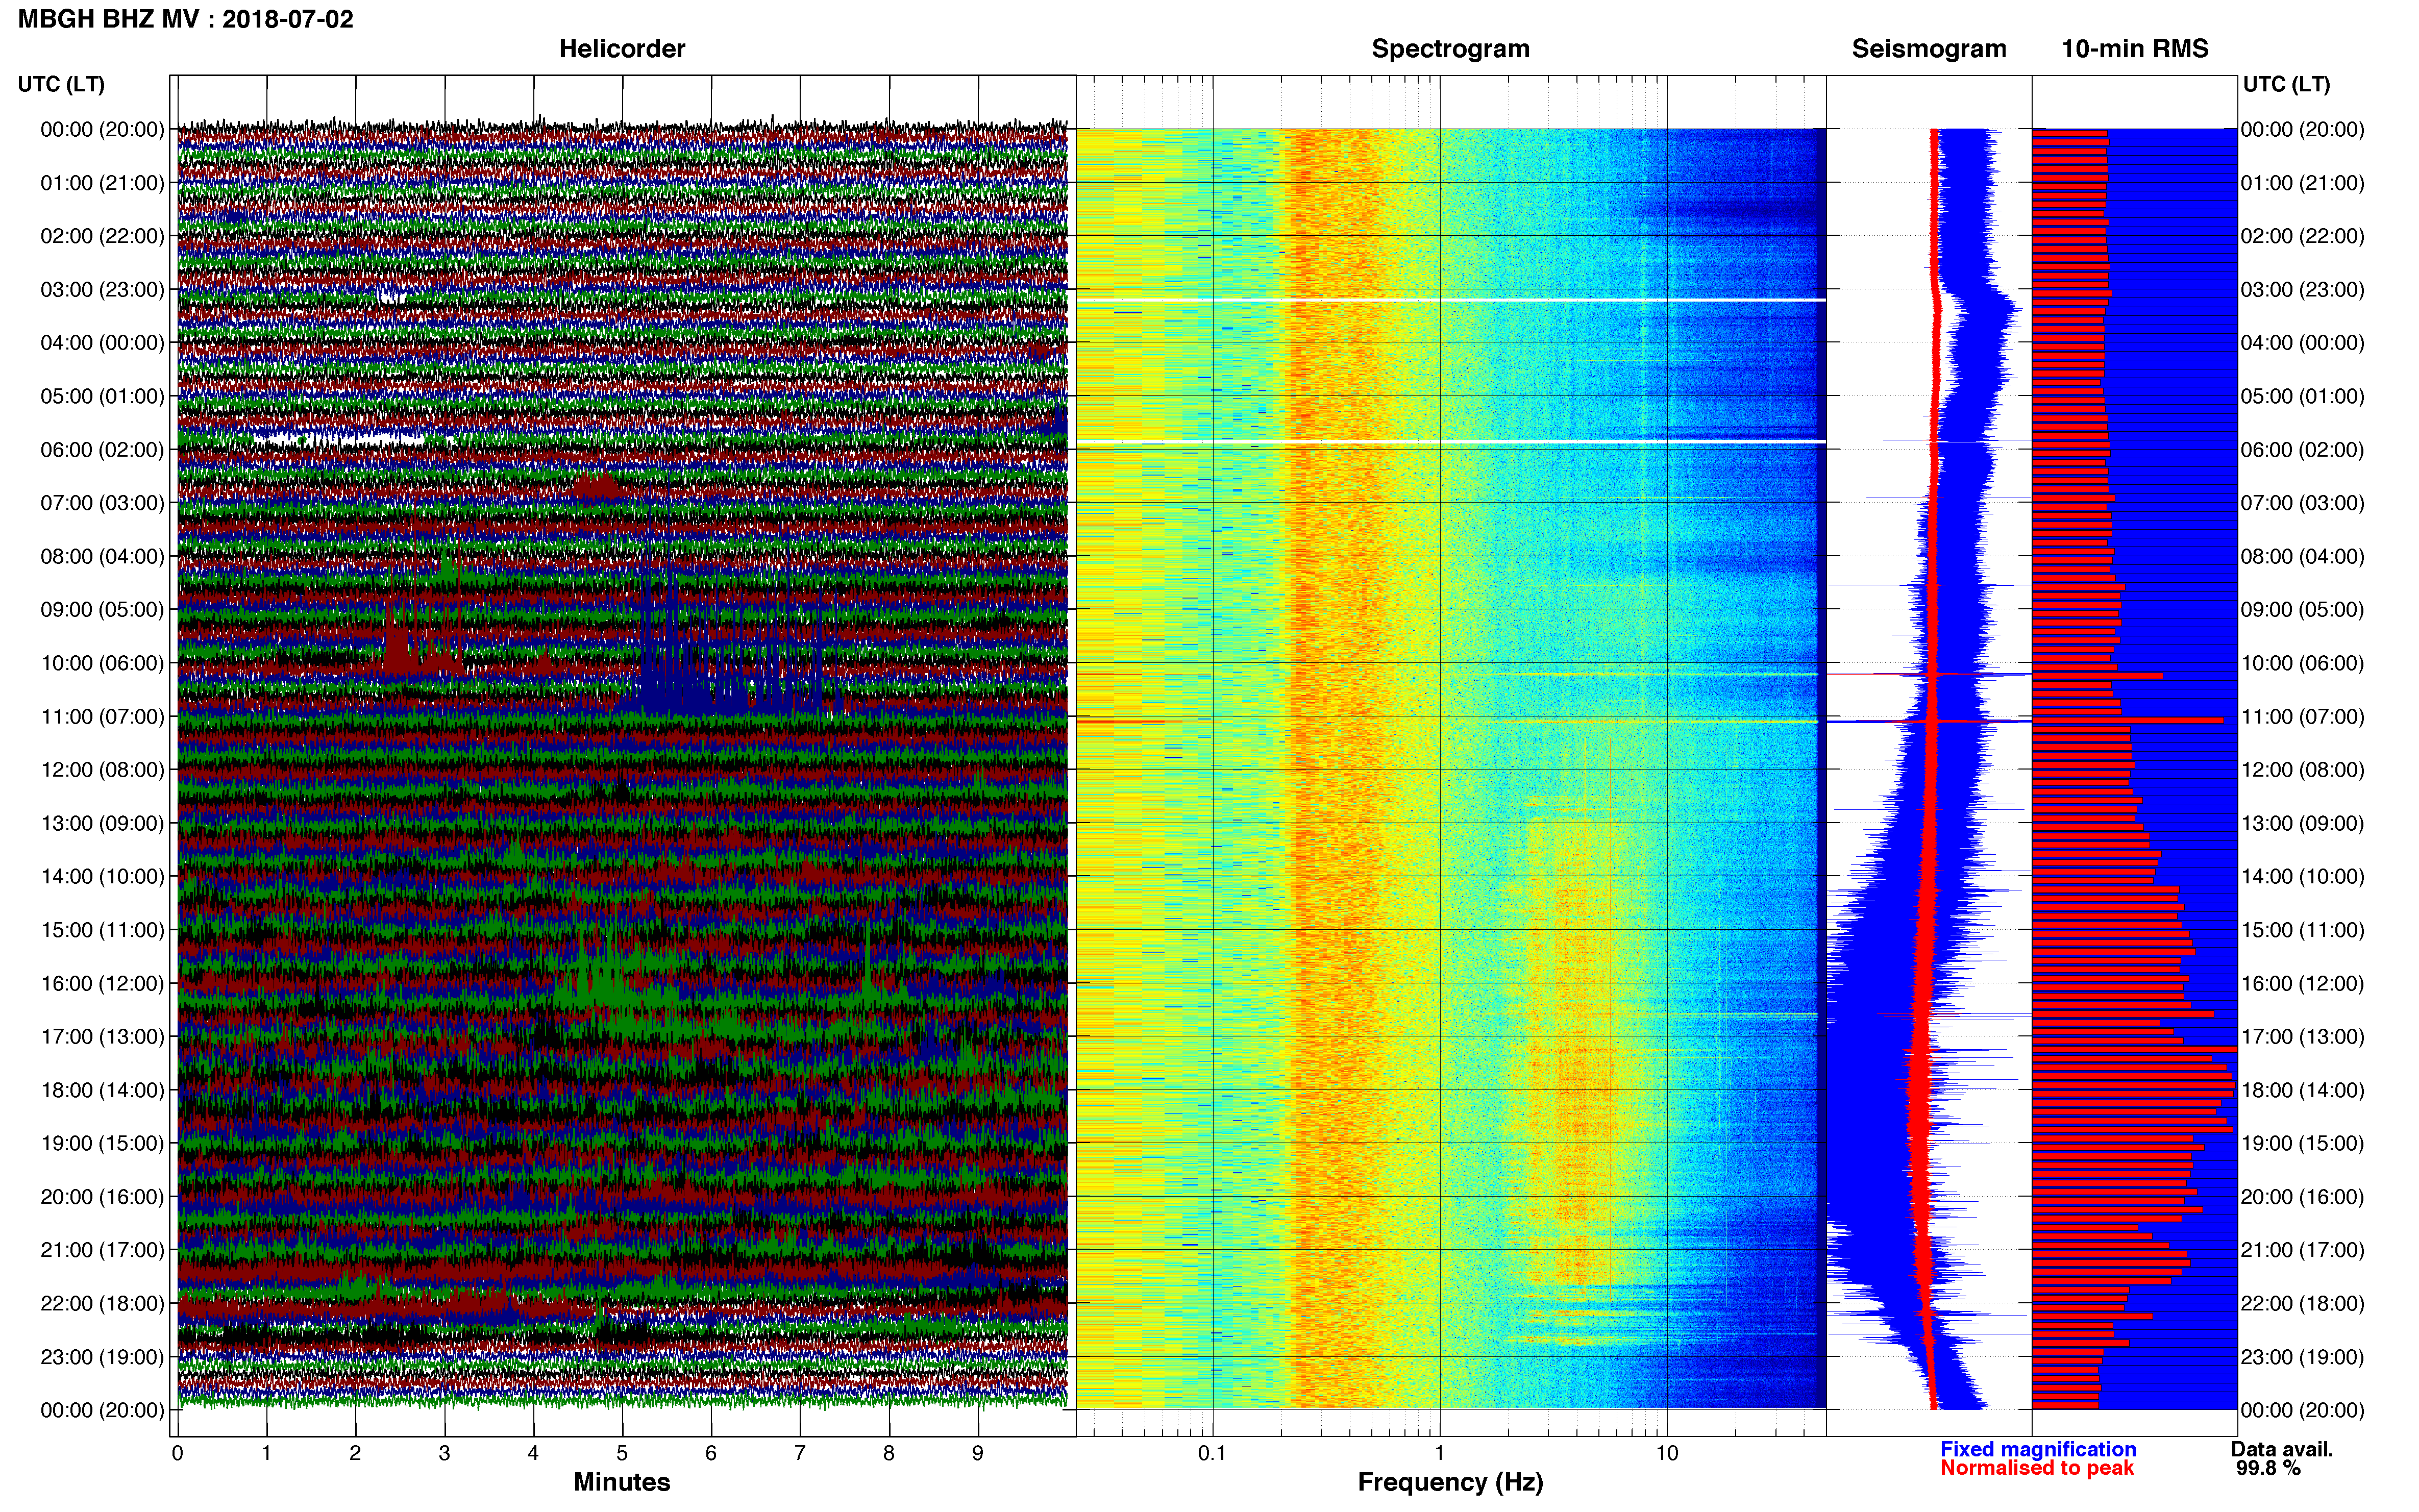Select the Spectrogram panel heading

pyautogui.click(x=1450, y=49)
